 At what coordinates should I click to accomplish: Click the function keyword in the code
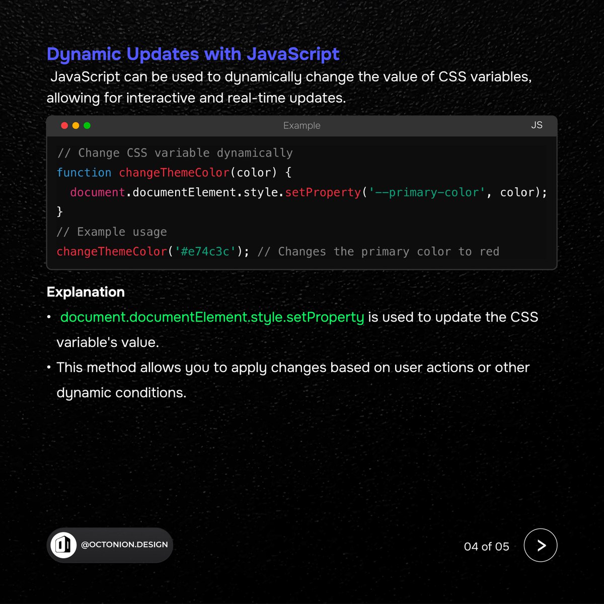tap(84, 173)
